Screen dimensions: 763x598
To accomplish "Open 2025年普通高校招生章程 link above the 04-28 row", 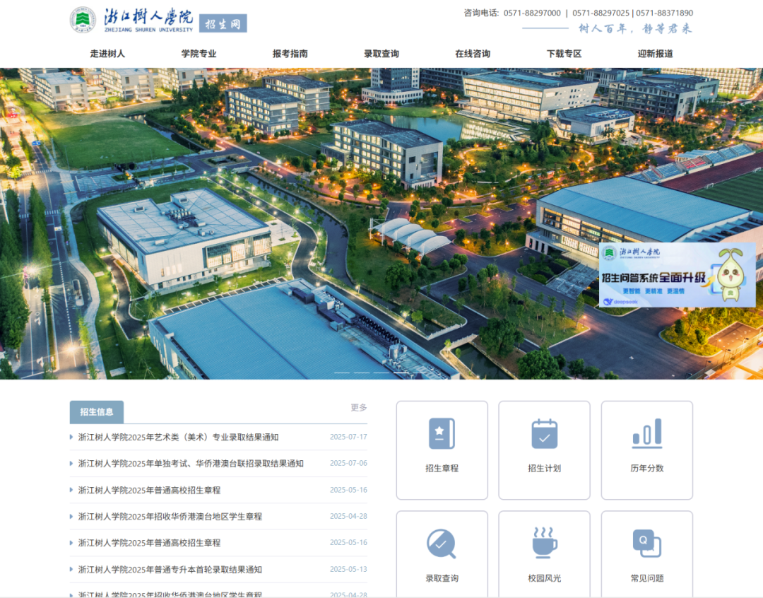I will (x=149, y=490).
